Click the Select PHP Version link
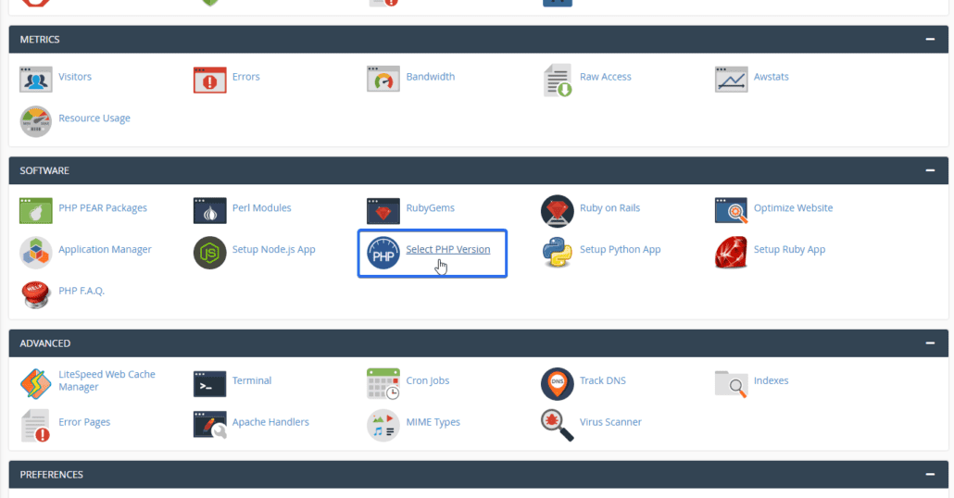 (447, 249)
